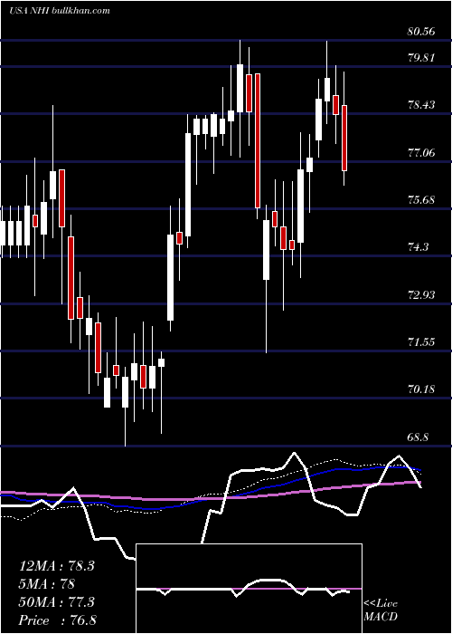Viewport: 452px width, 634px height.
Task: Select the 75.68 price axis label
Action: click(421, 200)
